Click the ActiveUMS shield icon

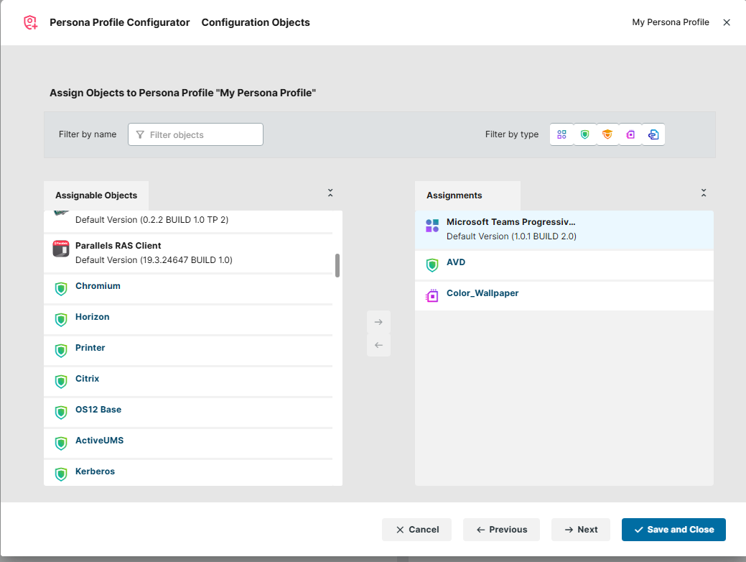pos(61,443)
